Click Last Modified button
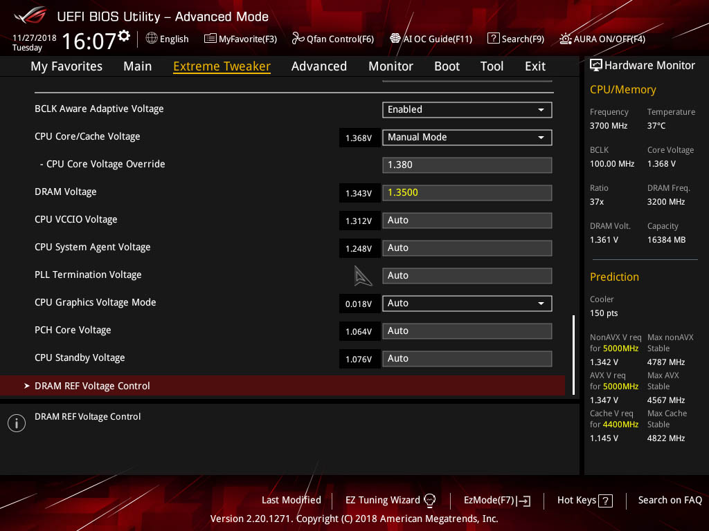 point(291,501)
